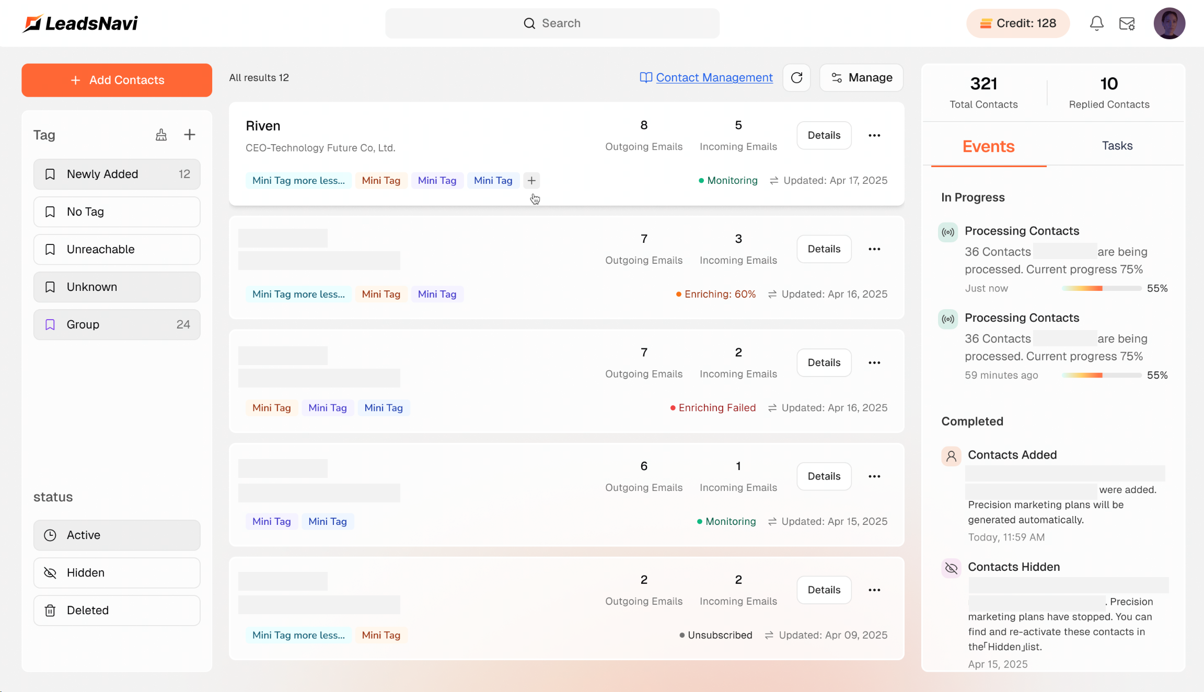
Task: Switch to the Tasks tab
Action: pyautogui.click(x=1117, y=146)
